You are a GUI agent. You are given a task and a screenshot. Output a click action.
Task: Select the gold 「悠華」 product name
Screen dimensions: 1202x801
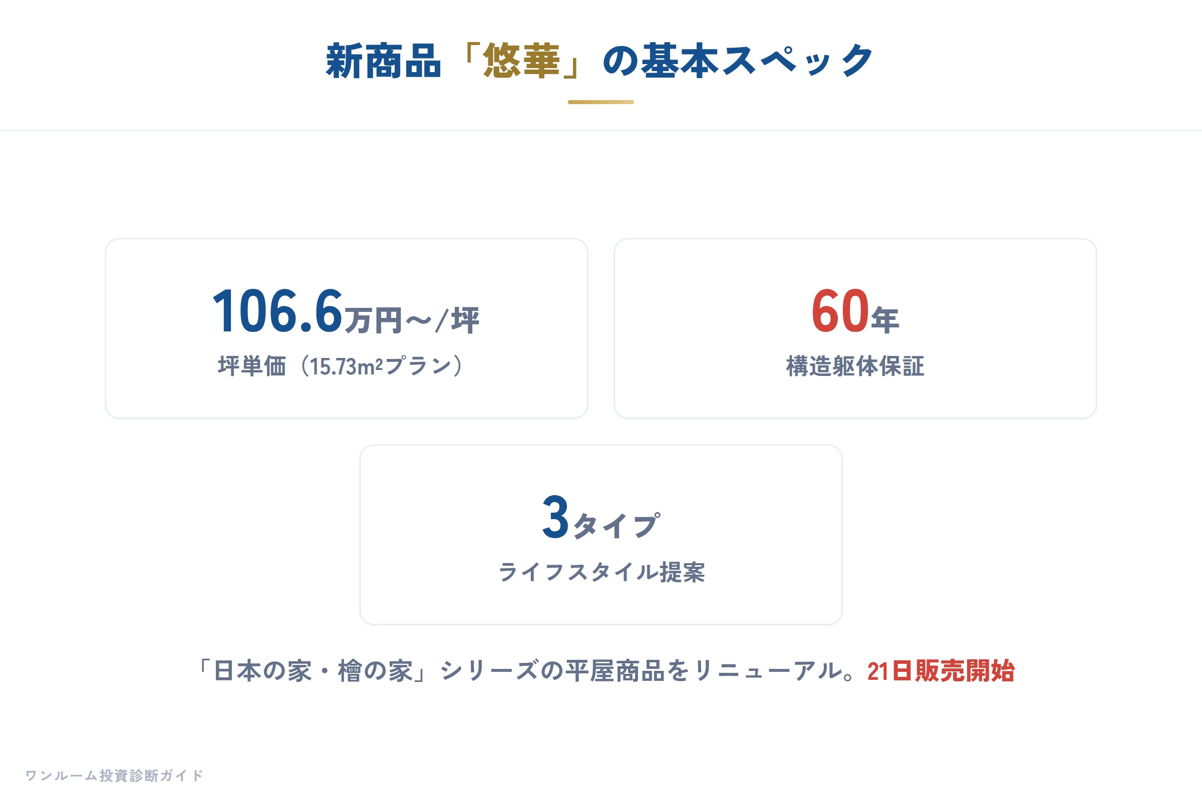tap(521, 61)
